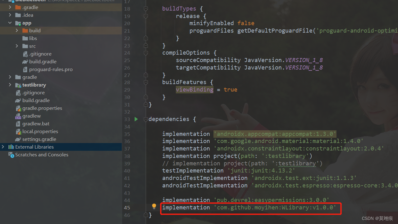Click the green run arrow beside dependencies

(x=136, y=119)
